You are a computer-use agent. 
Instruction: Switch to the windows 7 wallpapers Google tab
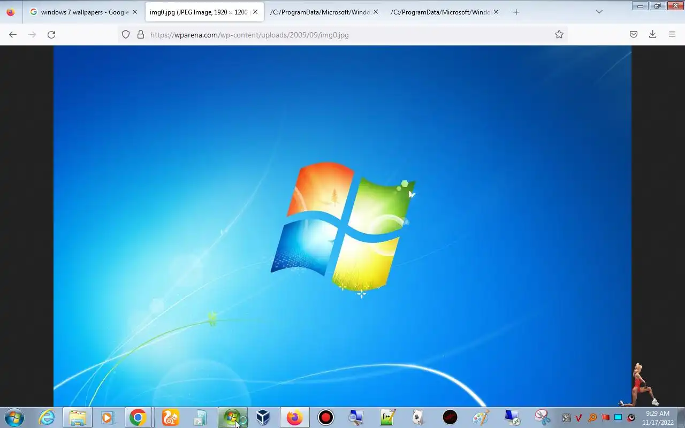click(83, 12)
